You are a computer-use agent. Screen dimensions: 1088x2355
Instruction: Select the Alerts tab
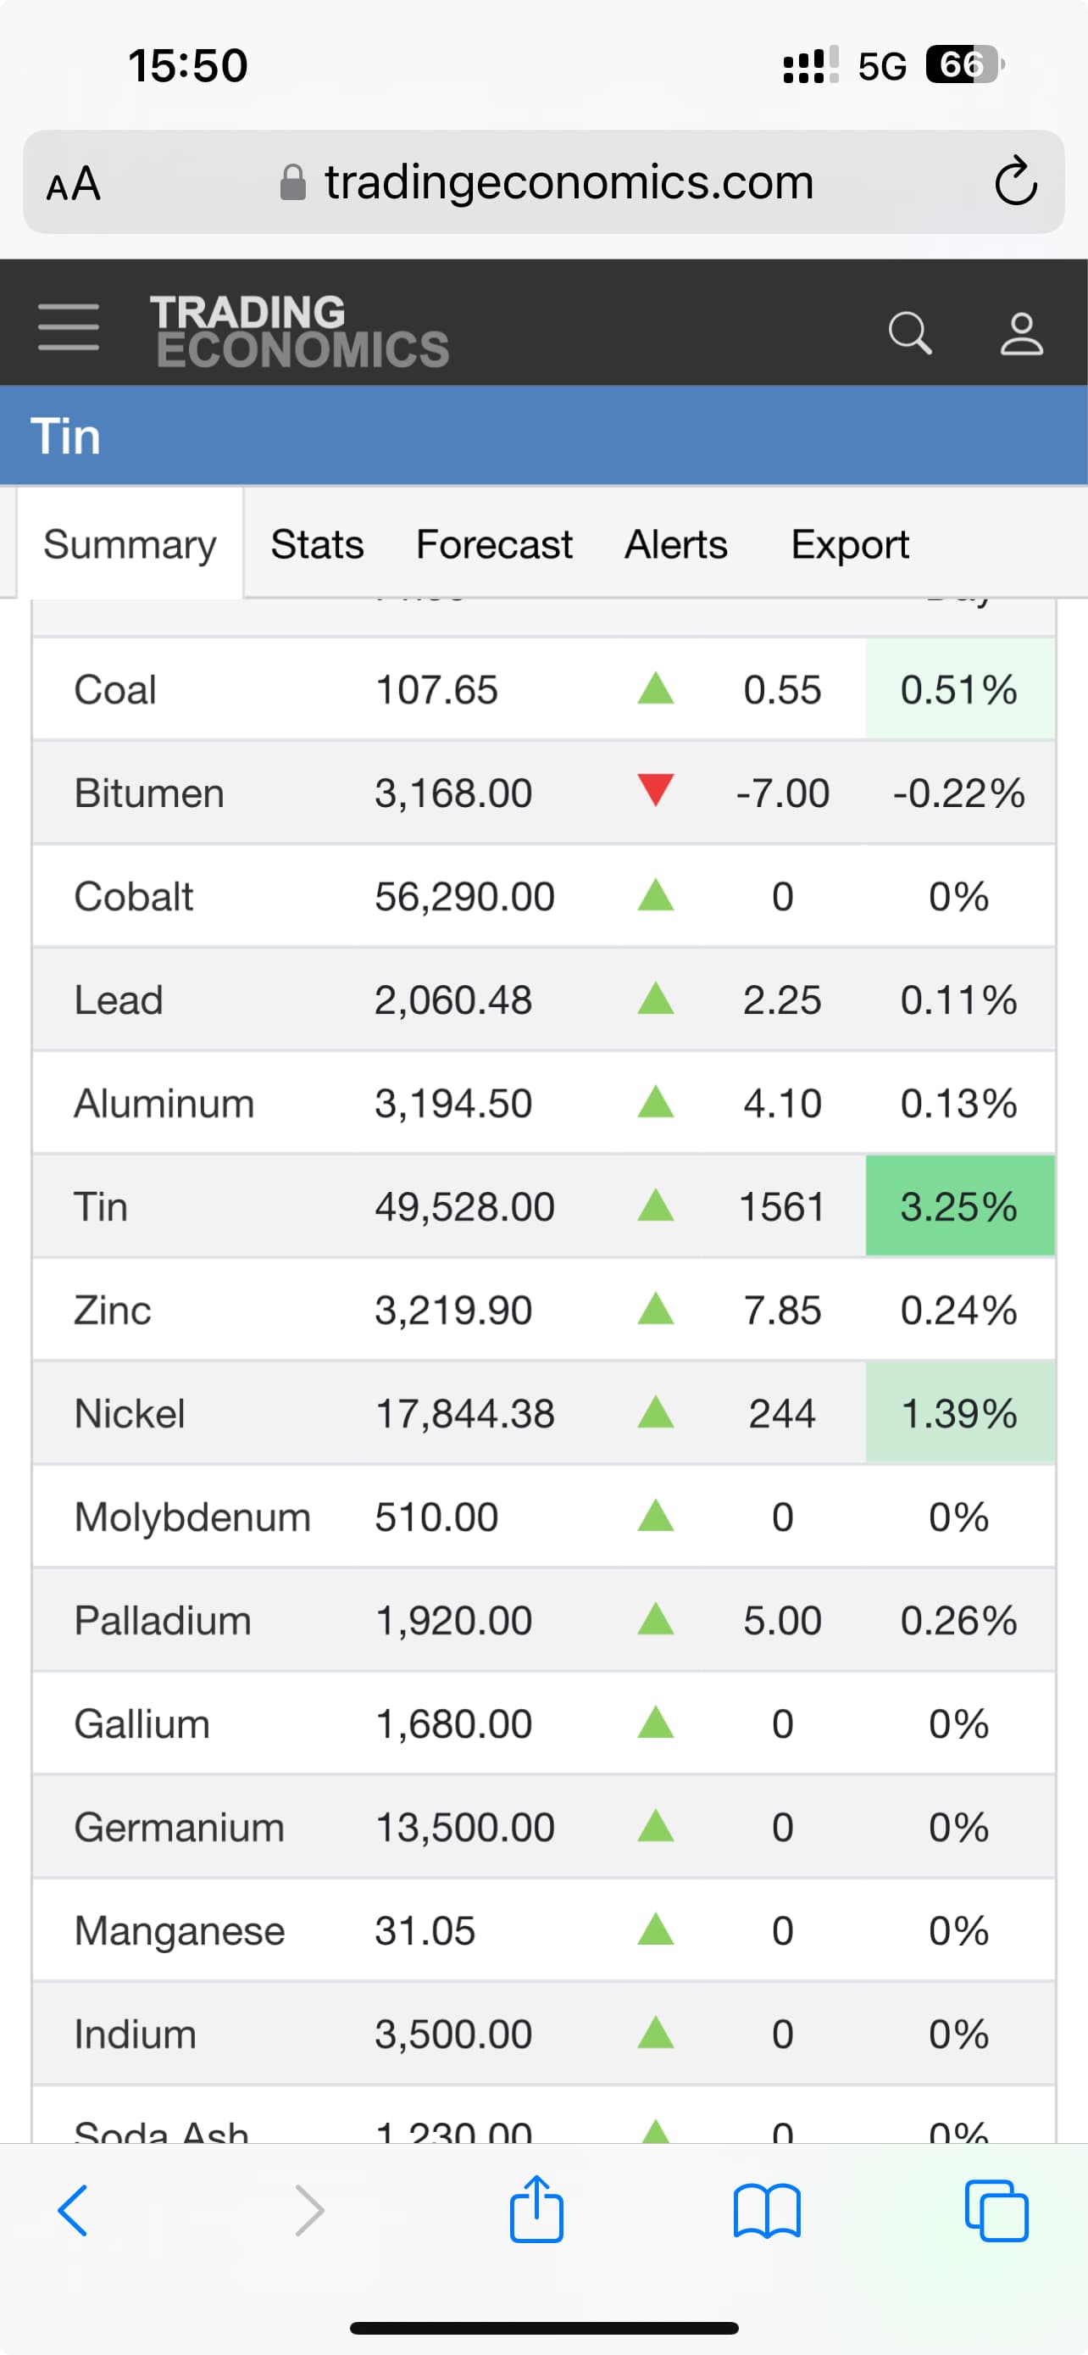(x=676, y=545)
